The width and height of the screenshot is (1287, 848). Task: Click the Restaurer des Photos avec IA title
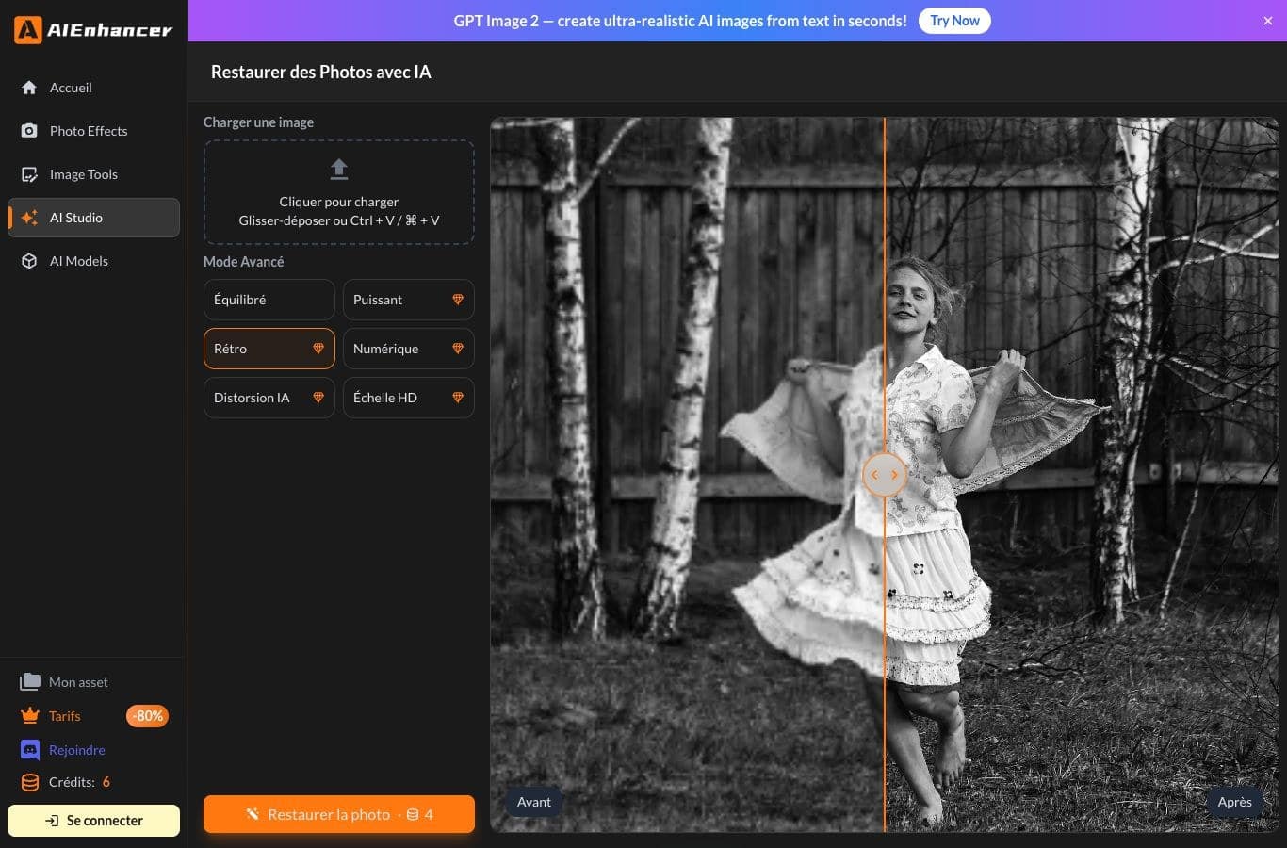(x=321, y=72)
